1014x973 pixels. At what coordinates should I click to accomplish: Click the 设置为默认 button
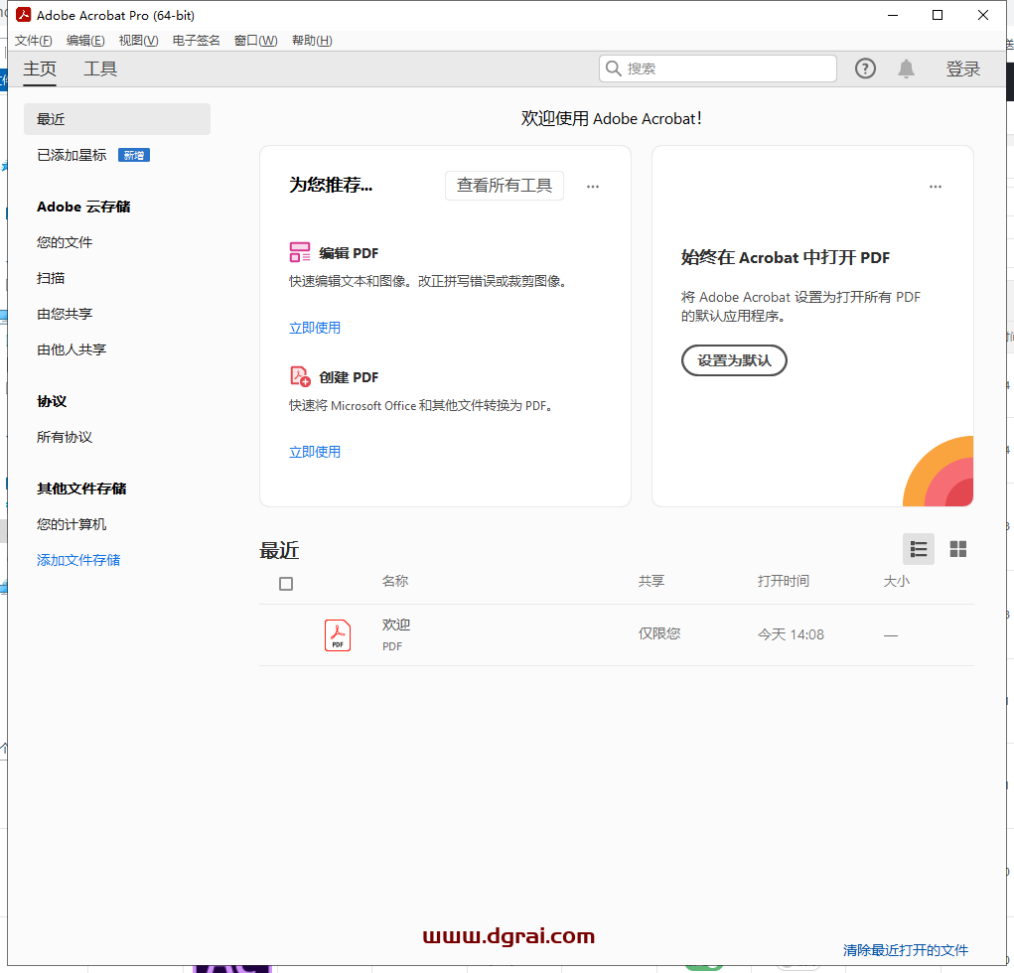pos(734,360)
